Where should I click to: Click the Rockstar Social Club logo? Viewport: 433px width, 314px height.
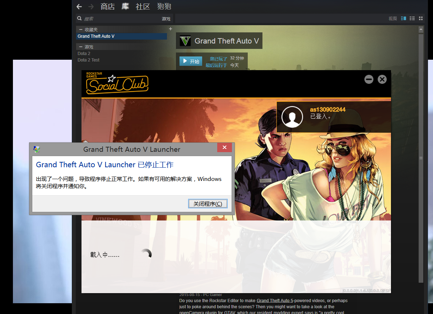(117, 83)
